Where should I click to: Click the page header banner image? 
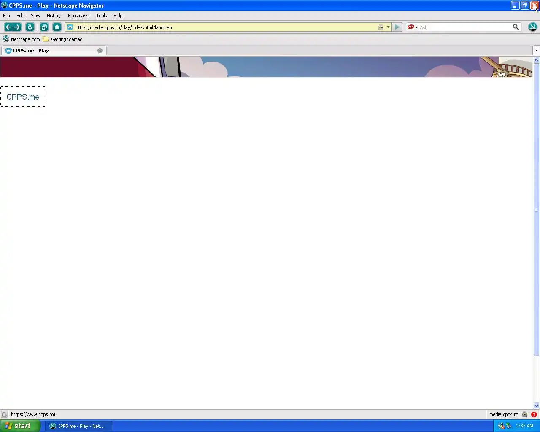pyautogui.click(x=267, y=67)
